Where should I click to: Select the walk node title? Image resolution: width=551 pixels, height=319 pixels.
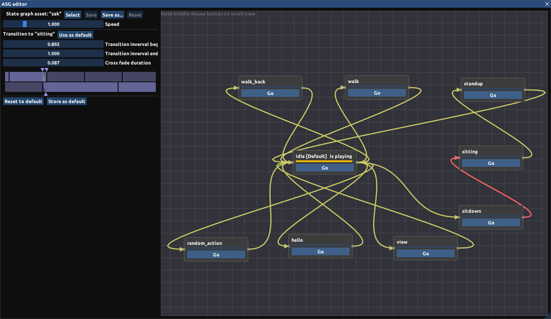point(353,81)
